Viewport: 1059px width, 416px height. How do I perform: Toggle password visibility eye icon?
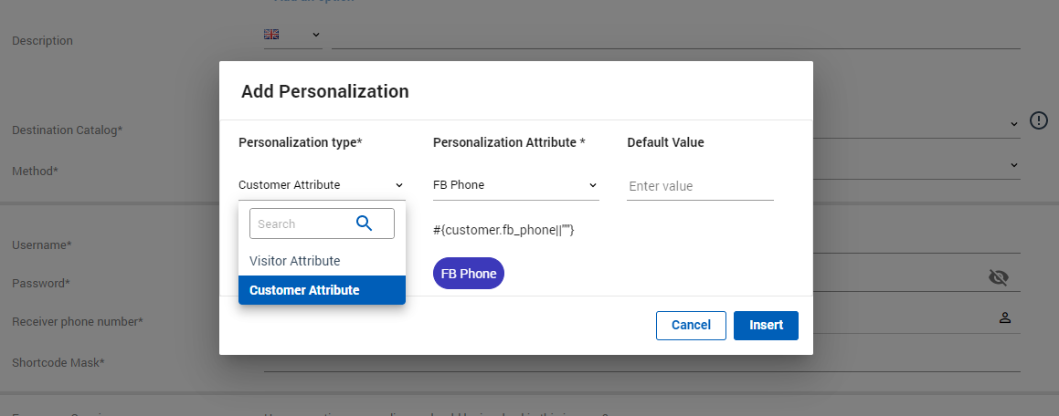[999, 278]
